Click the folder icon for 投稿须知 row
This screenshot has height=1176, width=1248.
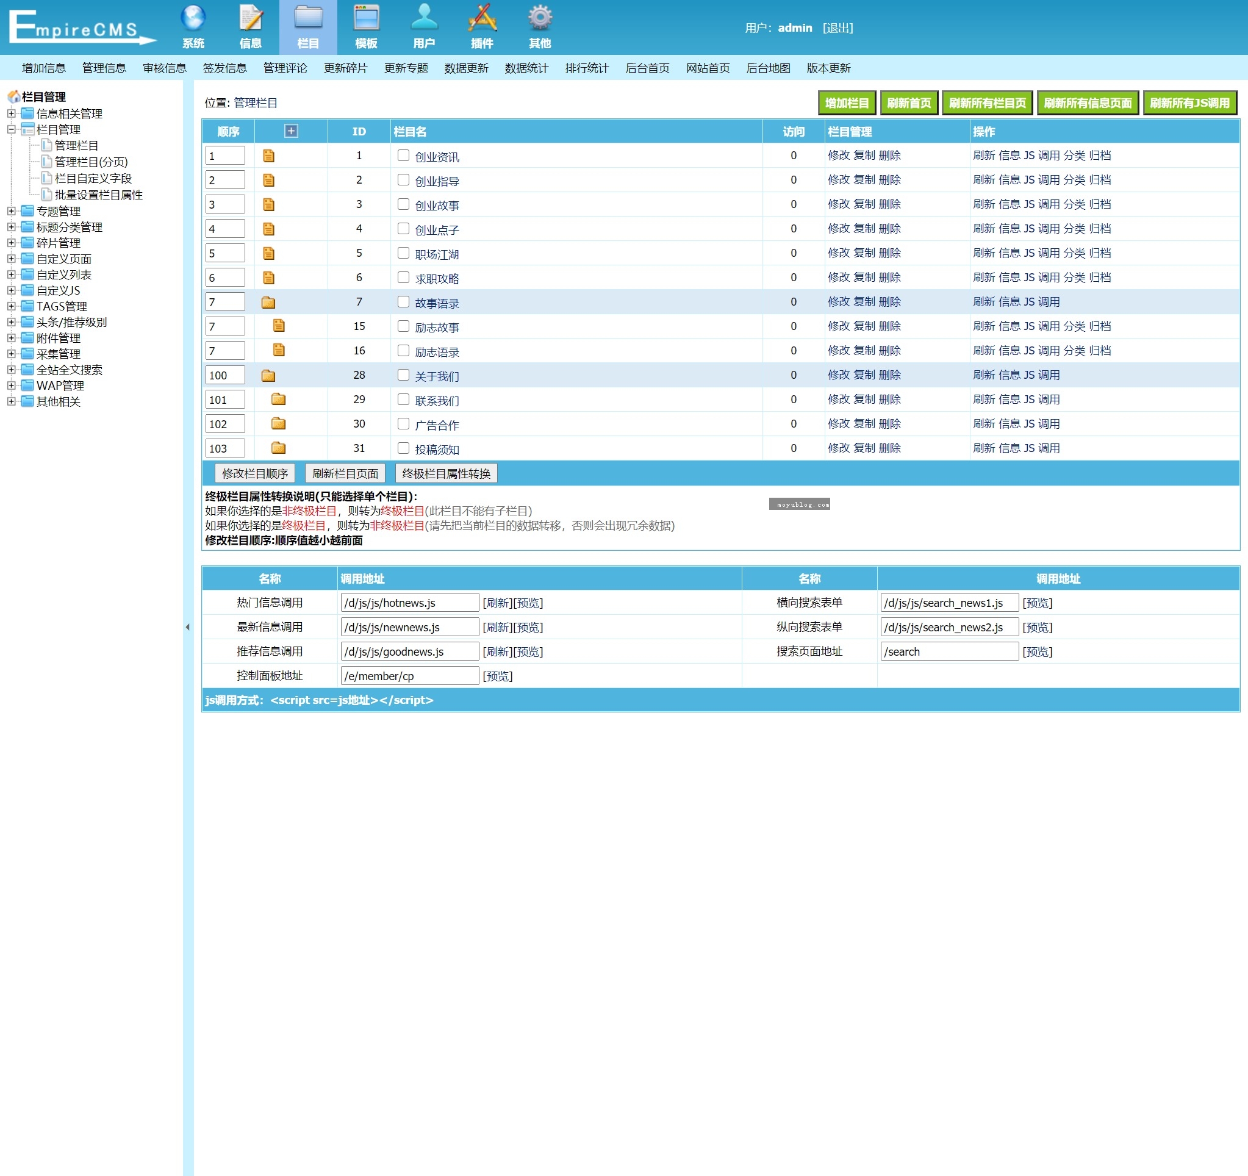(x=278, y=448)
